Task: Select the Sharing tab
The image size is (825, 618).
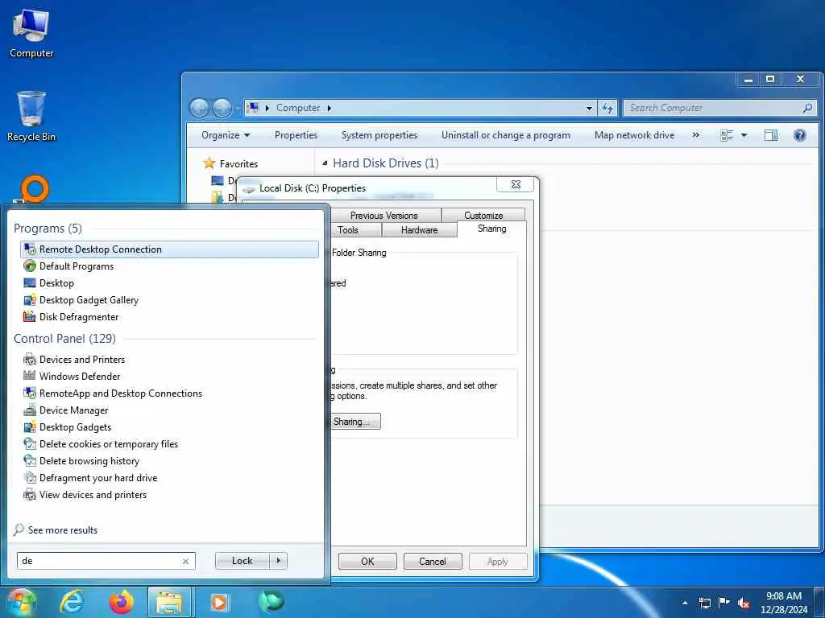Action: 492,229
